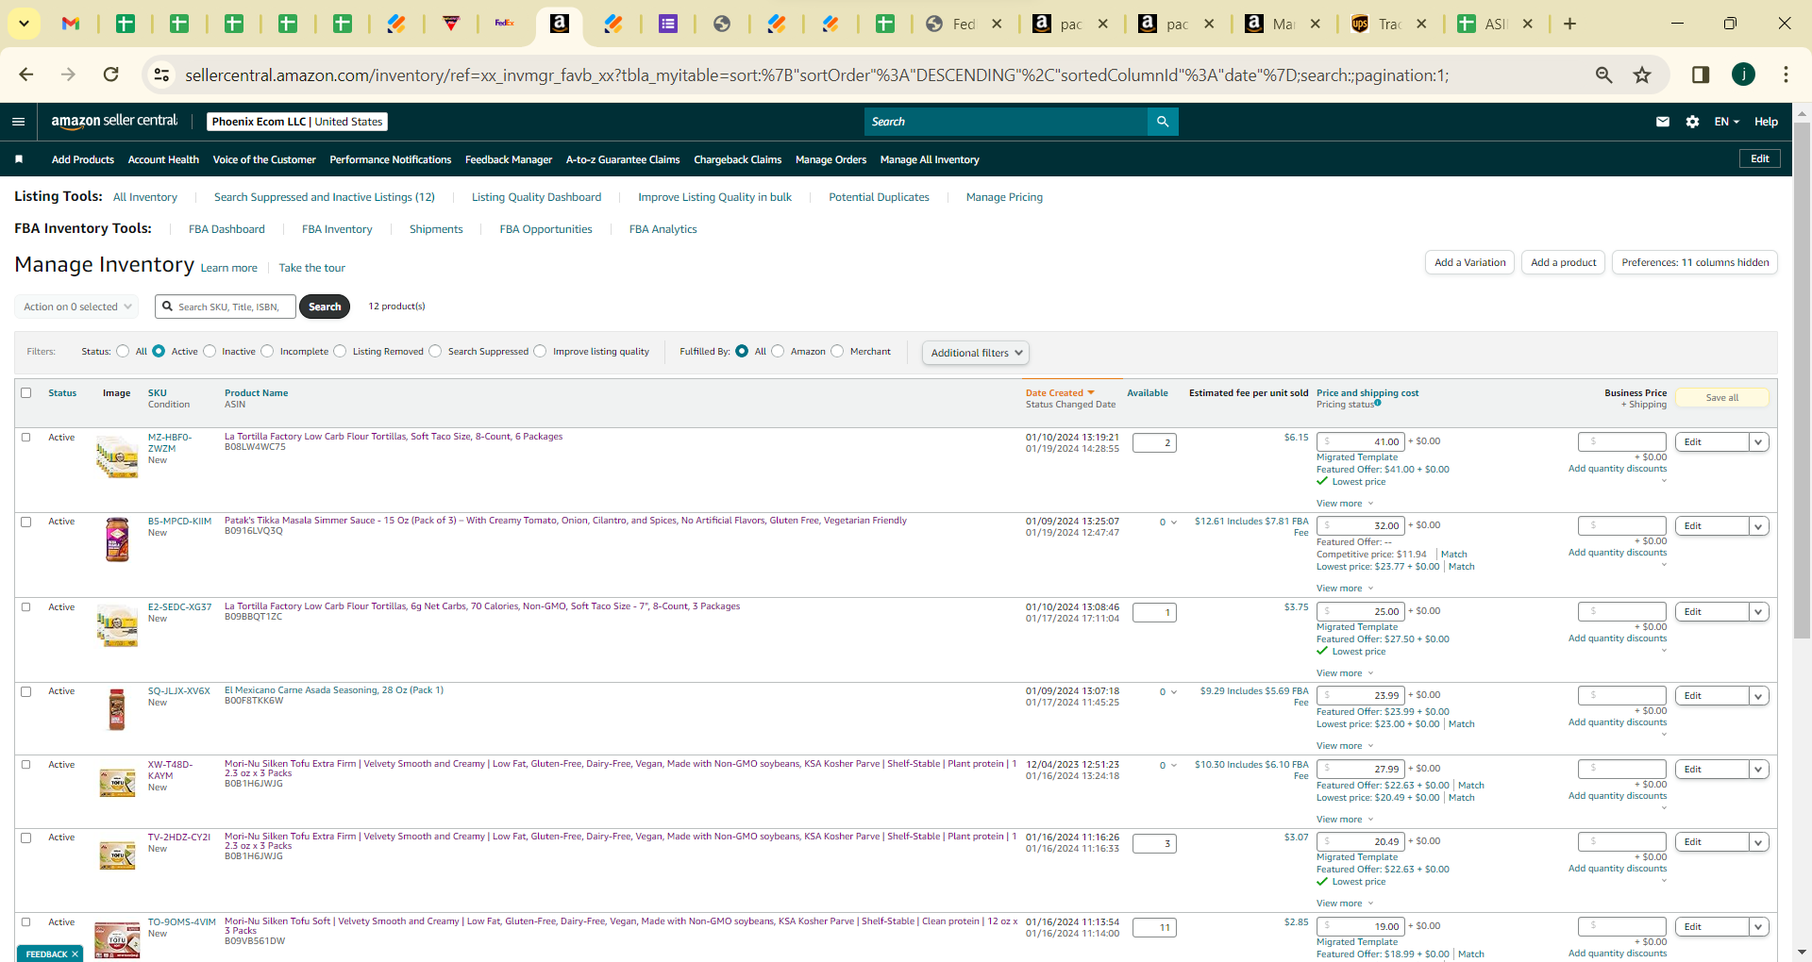Viewport: 1812px width, 962px height.
Task: Open Feedback Manager menu item
Action: pyautogui.click(x=509, y=159)
